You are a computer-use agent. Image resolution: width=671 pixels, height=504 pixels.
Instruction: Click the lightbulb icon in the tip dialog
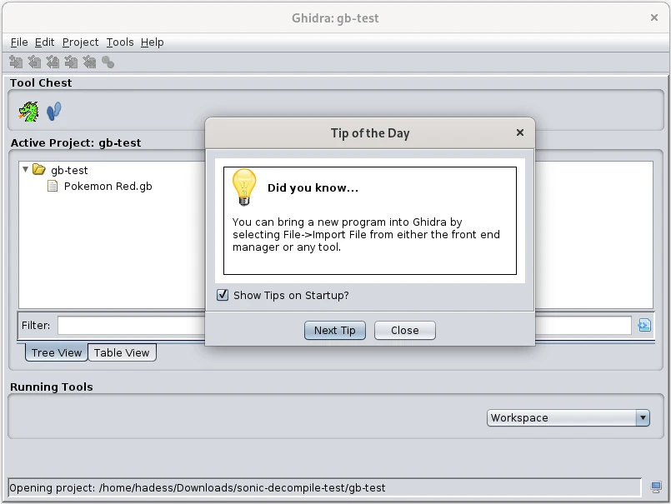tap(244, 187)
